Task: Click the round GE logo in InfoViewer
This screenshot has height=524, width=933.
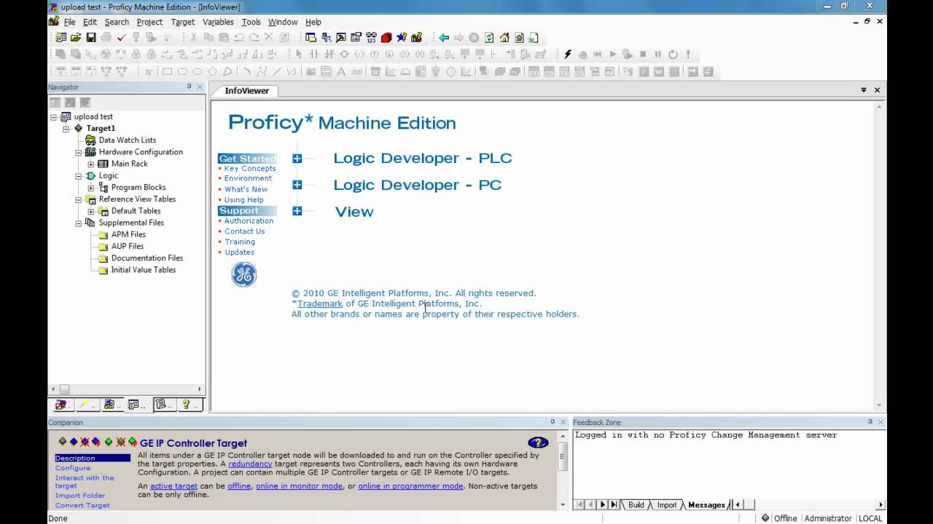Action: point(243,274)
